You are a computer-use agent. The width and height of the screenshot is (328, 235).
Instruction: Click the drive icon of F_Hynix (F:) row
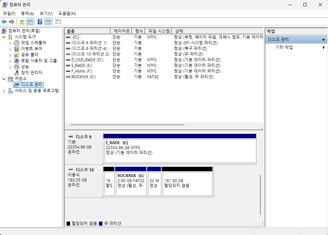[x=68, y=71]
